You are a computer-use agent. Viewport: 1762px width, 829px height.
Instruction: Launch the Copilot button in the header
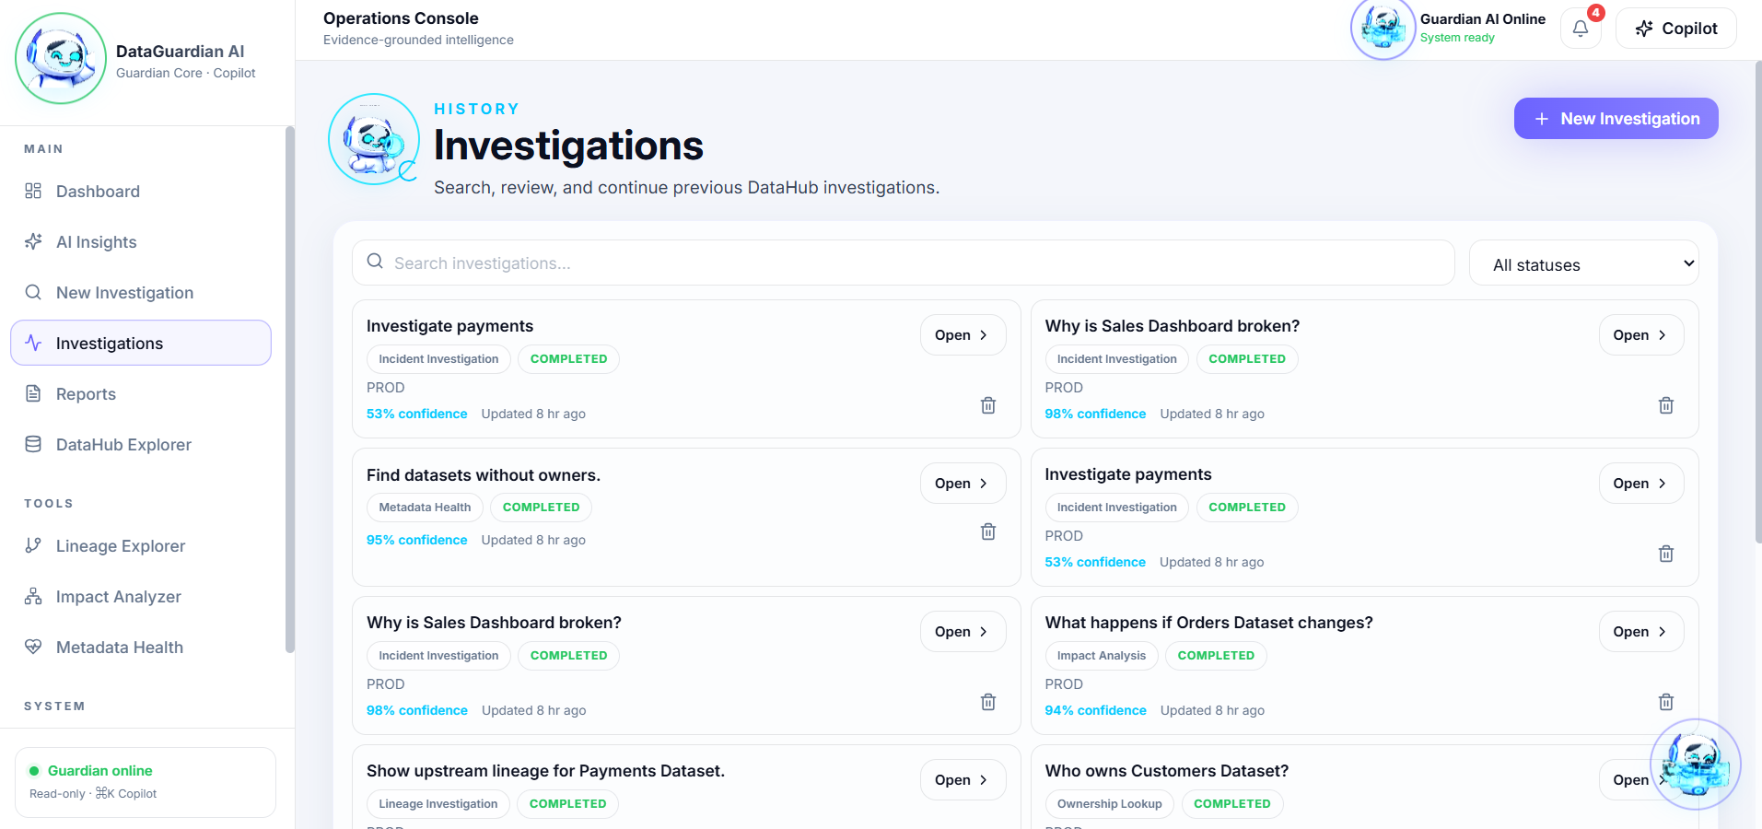pyautogui.click(x=1676, y=29)
